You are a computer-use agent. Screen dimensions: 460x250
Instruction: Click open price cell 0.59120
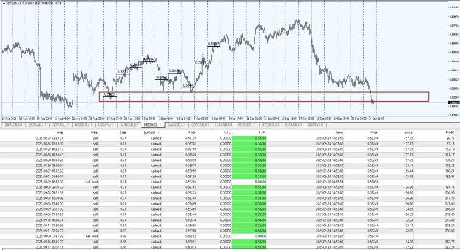click(191, 177)
